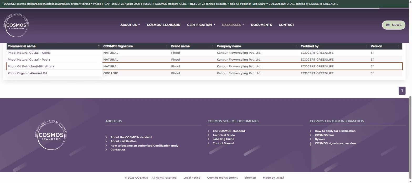
Task: Open the Technical Guide link
Action: [x=224, y=135]
